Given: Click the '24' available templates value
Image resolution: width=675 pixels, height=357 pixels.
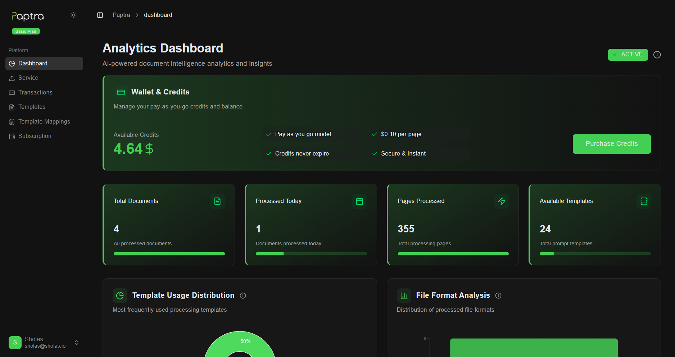Looking at the screenshot, I should click(x=545, y=229).
